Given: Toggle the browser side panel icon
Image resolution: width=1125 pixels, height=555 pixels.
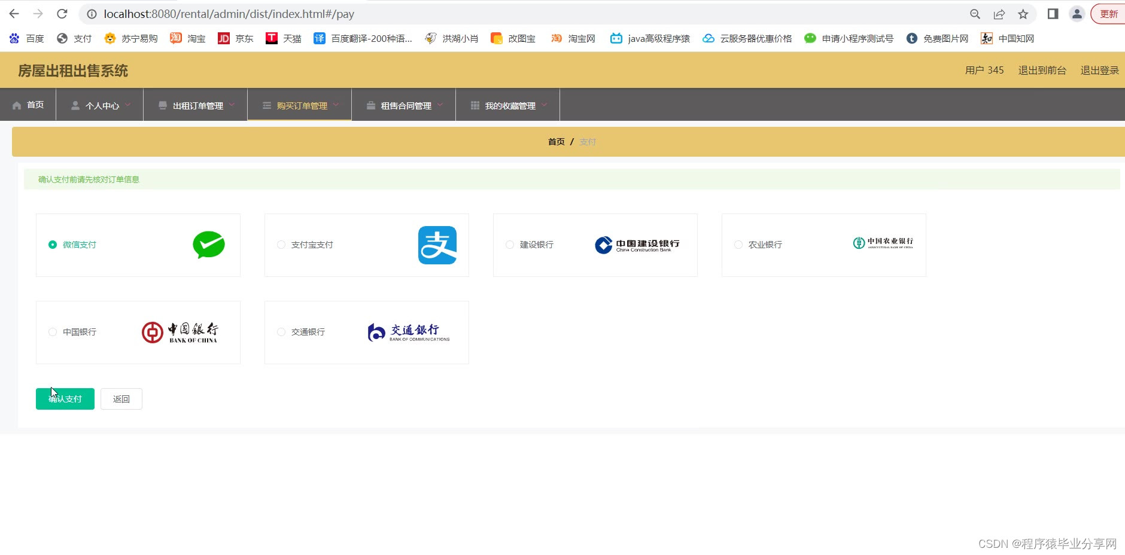Looking at the screenshot, I should 1053,14.
